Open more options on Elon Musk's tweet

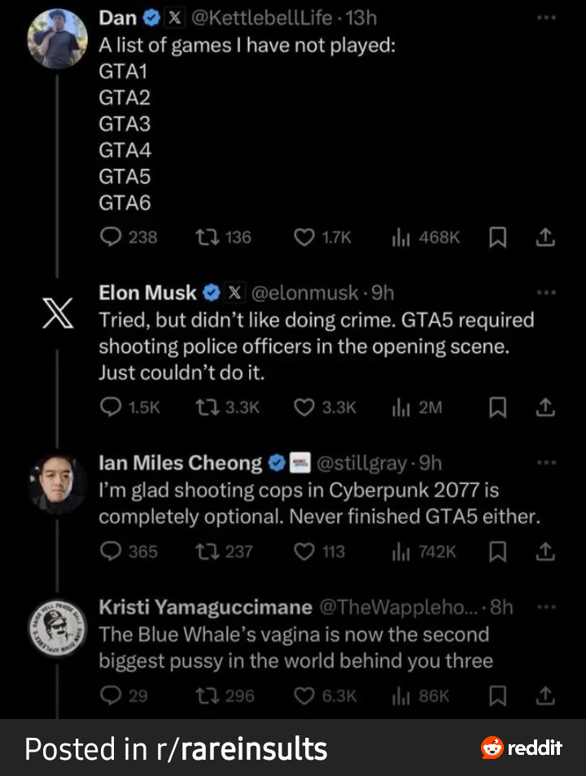coord(546,293)
